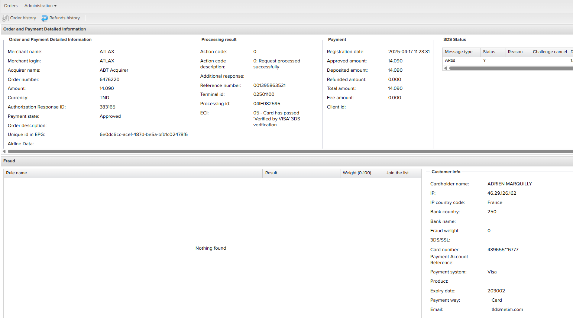Click the left arrow on 3DS Status scrollbar

coord(446,68)
